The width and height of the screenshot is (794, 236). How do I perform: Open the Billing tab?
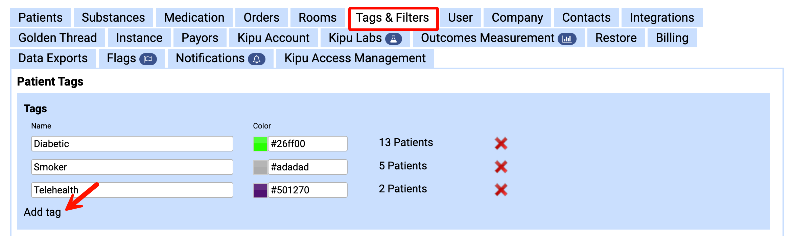[x=672, y=38]
